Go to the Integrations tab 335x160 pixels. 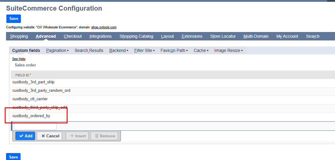[x=100, y=36]
